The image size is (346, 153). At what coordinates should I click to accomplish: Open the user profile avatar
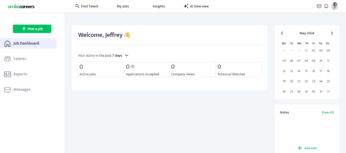(x=335, y=6)
